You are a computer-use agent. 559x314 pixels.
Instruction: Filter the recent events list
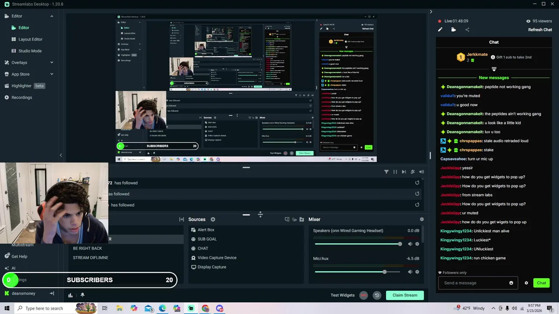coord(386,172)
